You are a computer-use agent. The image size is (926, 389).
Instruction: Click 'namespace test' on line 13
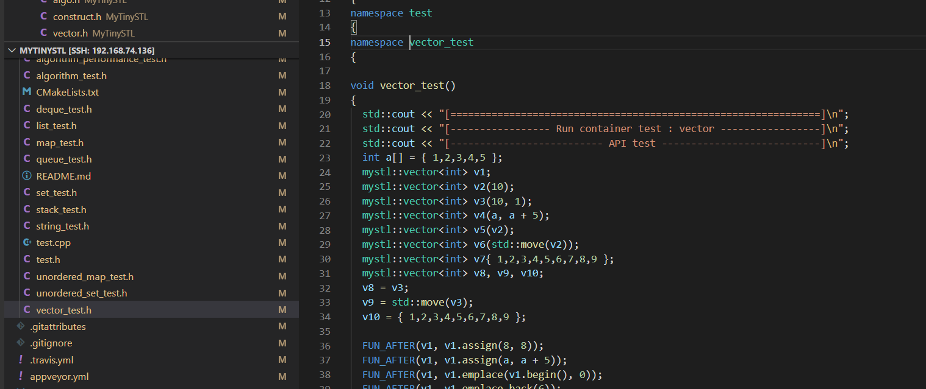click(x=391, y=13)
